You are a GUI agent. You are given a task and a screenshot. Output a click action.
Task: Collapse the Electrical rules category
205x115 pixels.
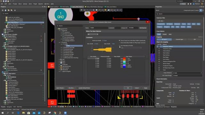pos(59,30)
